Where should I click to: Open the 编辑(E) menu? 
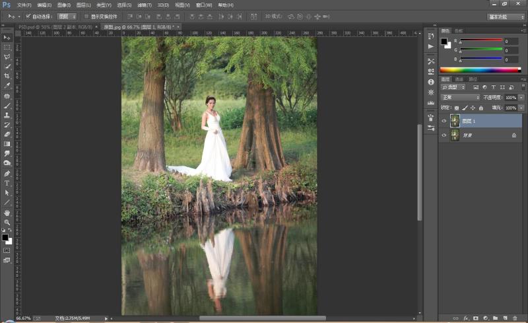pyautogui.click(x=44, y=5)
